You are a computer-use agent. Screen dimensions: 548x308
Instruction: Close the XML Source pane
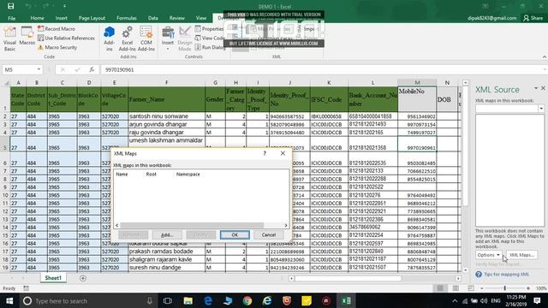point(543,88)
